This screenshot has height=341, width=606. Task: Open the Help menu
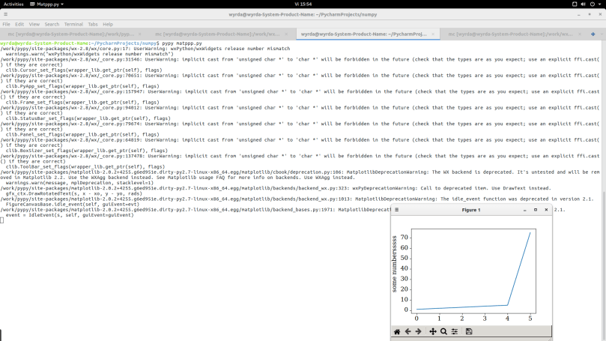(x=108, y=24)
